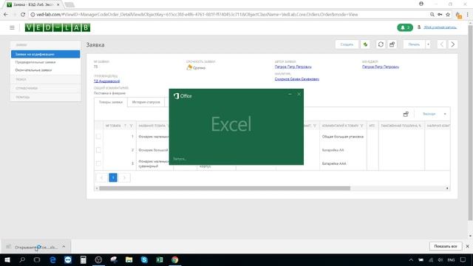Tick the checkbox for product row 3
This screenshot has height=266, width=473.
pyautogui.click(x=98, y=163)
